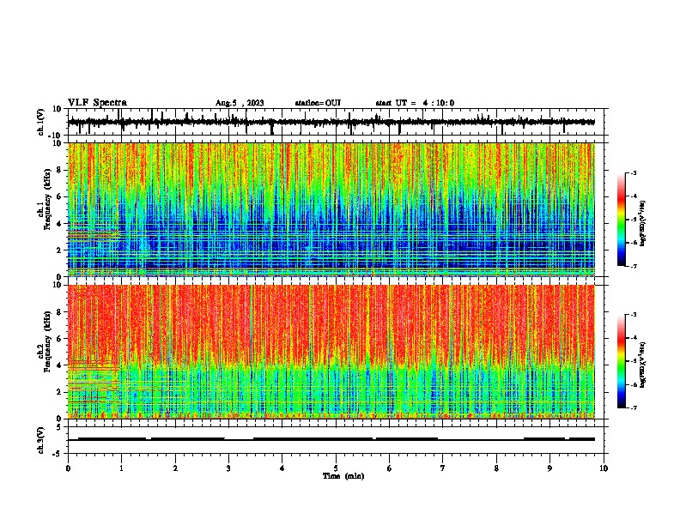680x525 pixels.
Task: Click time axis tick label "0"
Action: click(68, 468)
